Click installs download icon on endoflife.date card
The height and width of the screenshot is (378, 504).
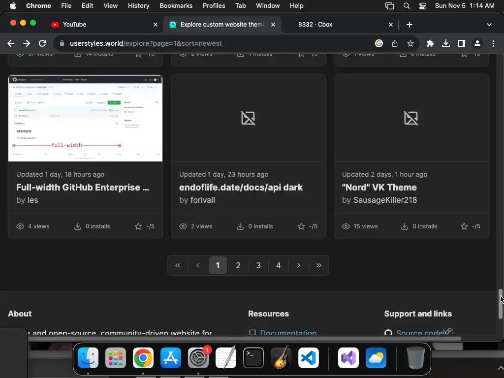click(x=240, y=226)
